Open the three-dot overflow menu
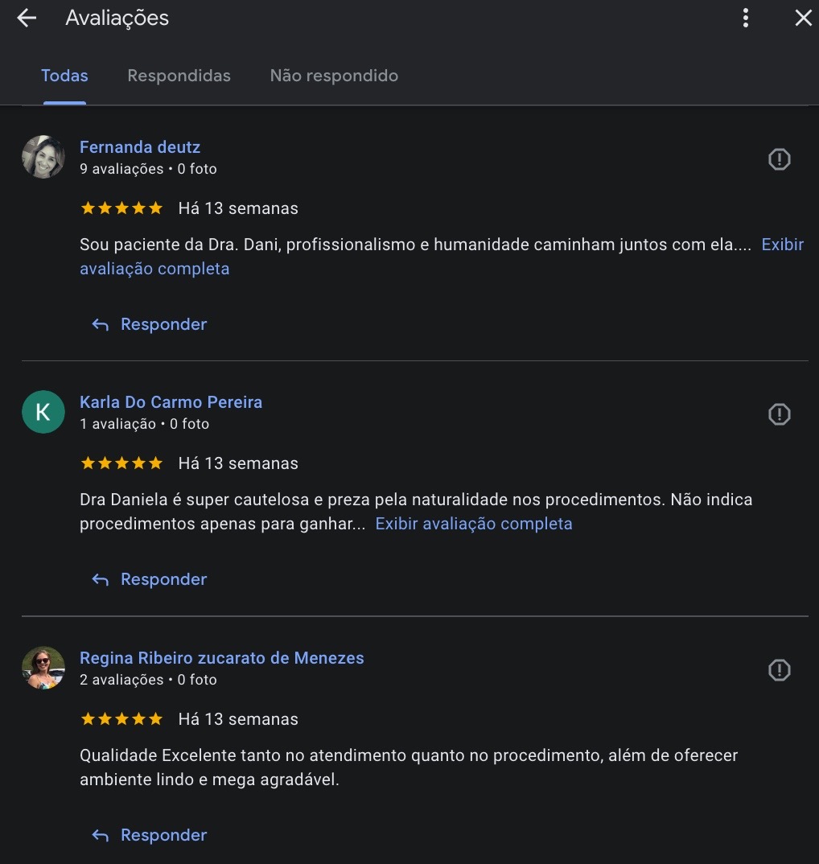Image resolution: width=819 pixels, height=864 pixels. (x=745, y=18)
